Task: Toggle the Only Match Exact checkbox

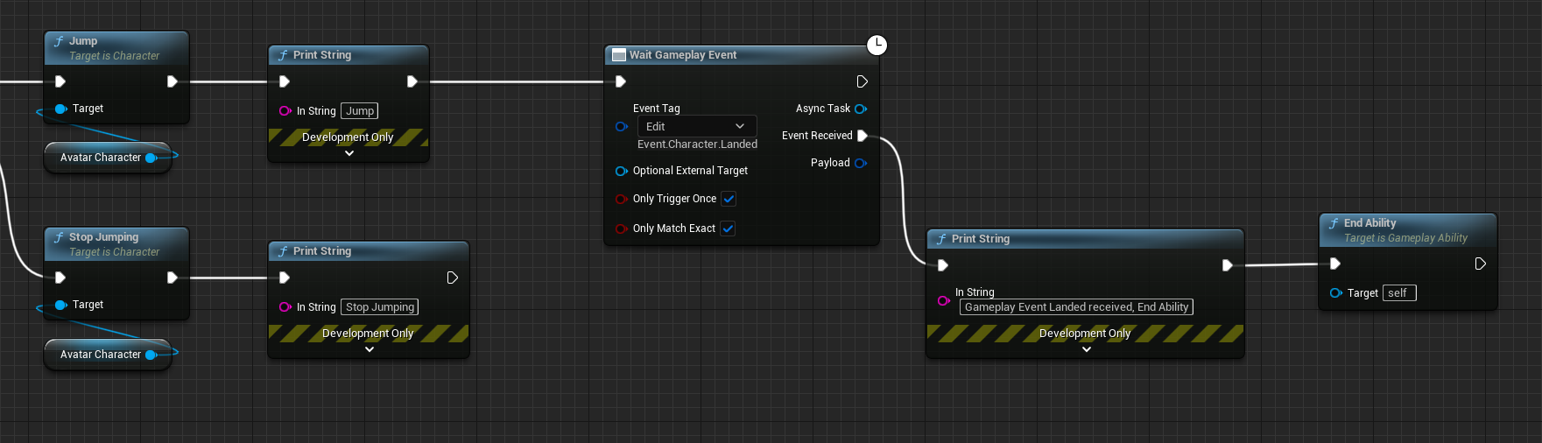Action: point(728,229)
